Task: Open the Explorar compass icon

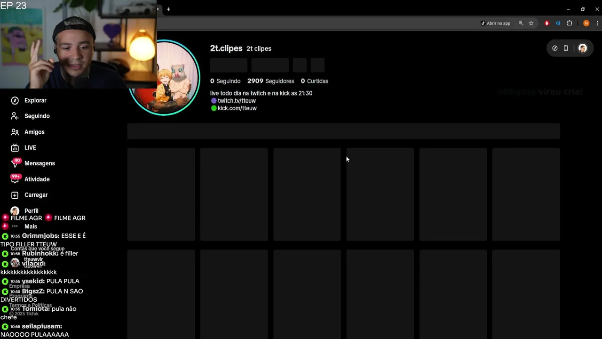Action: pos(15,100)
